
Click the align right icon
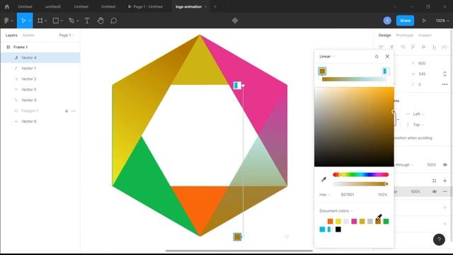pos(403,47)
